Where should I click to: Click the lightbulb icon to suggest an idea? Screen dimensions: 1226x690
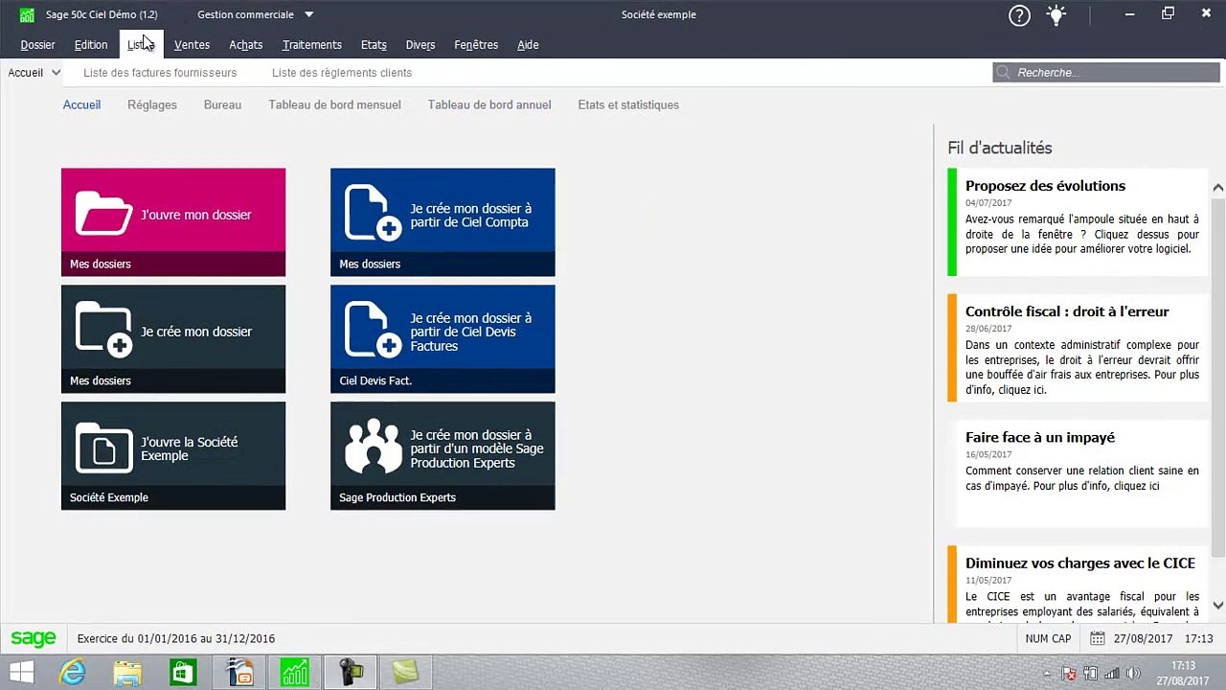(x=1056, y=14)
